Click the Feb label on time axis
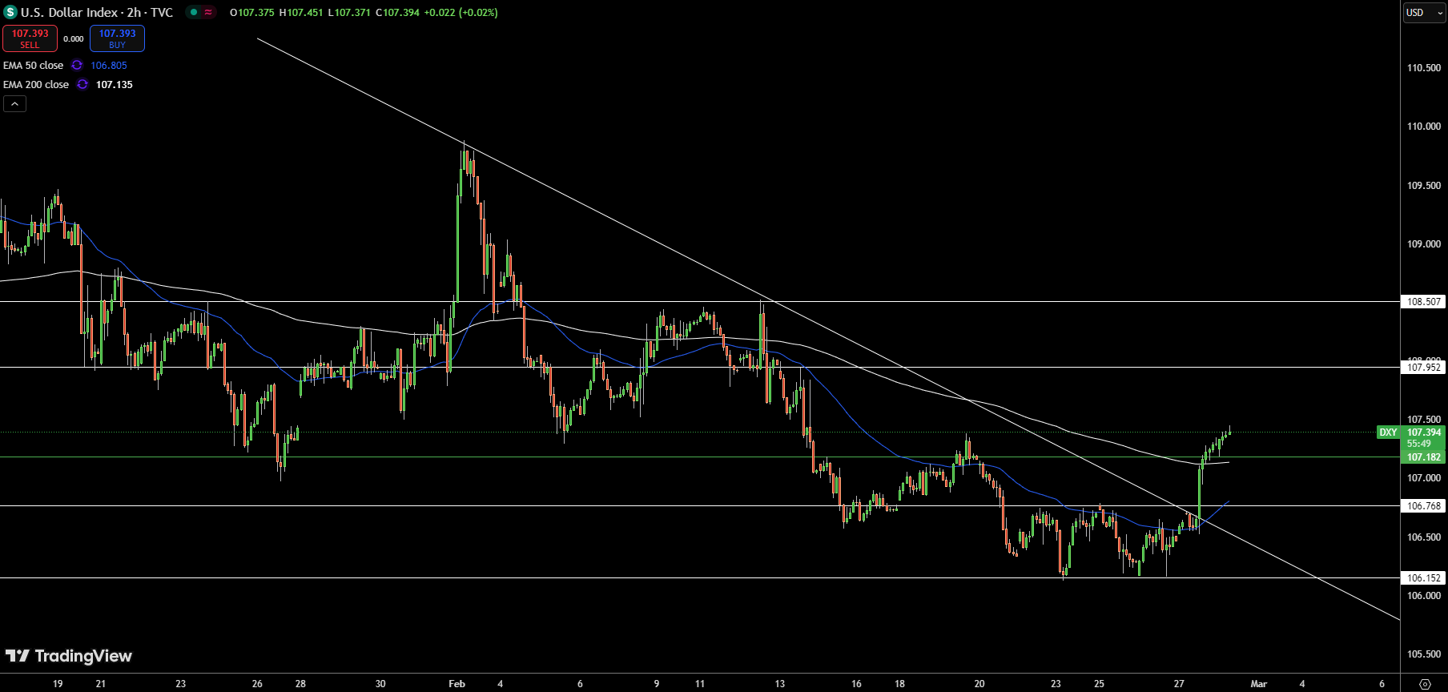 tap(457, 684)
